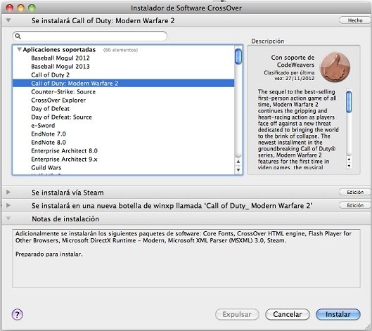Select Enterprise Architect 8.0 in list
This screenshot has height=331, width=372.
point(64,151)
